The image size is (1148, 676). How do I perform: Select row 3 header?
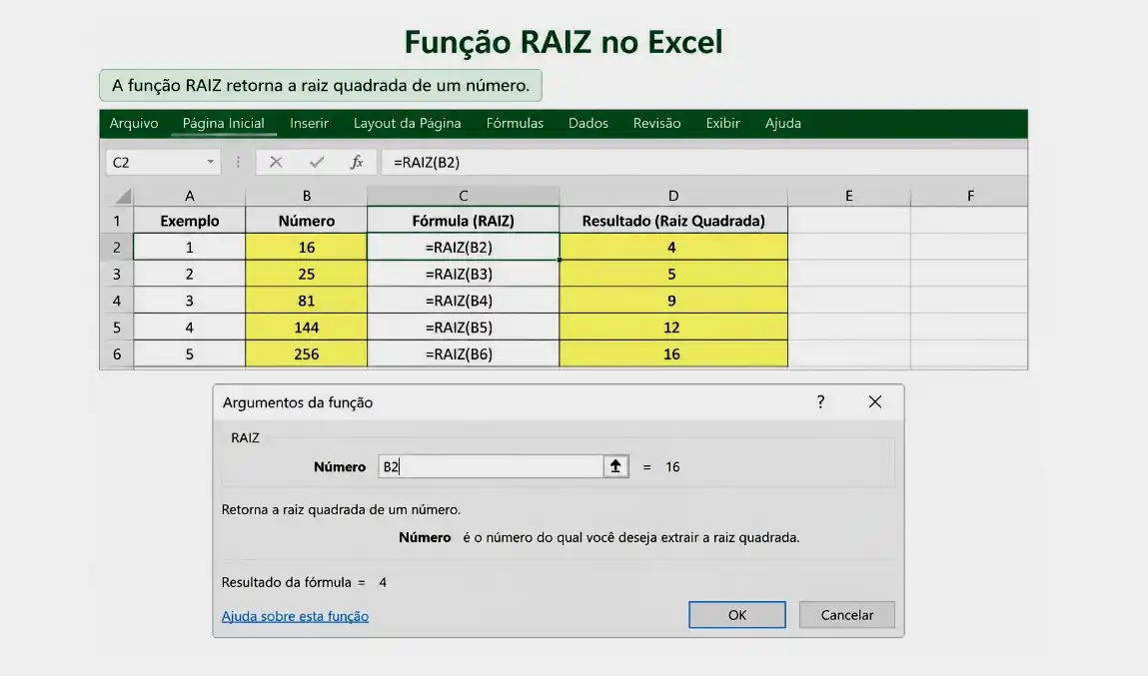point(117,274)
